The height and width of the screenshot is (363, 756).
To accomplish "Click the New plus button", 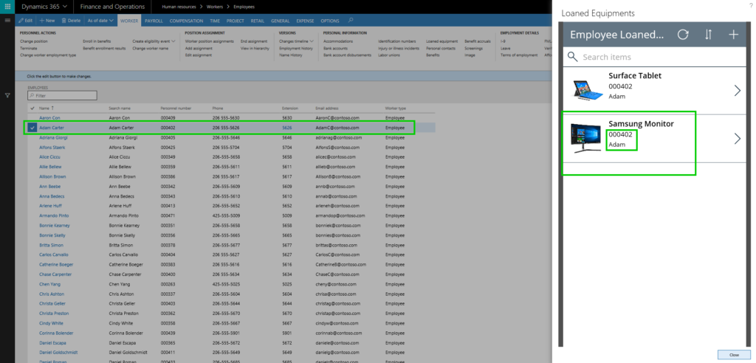I will 47,21.
